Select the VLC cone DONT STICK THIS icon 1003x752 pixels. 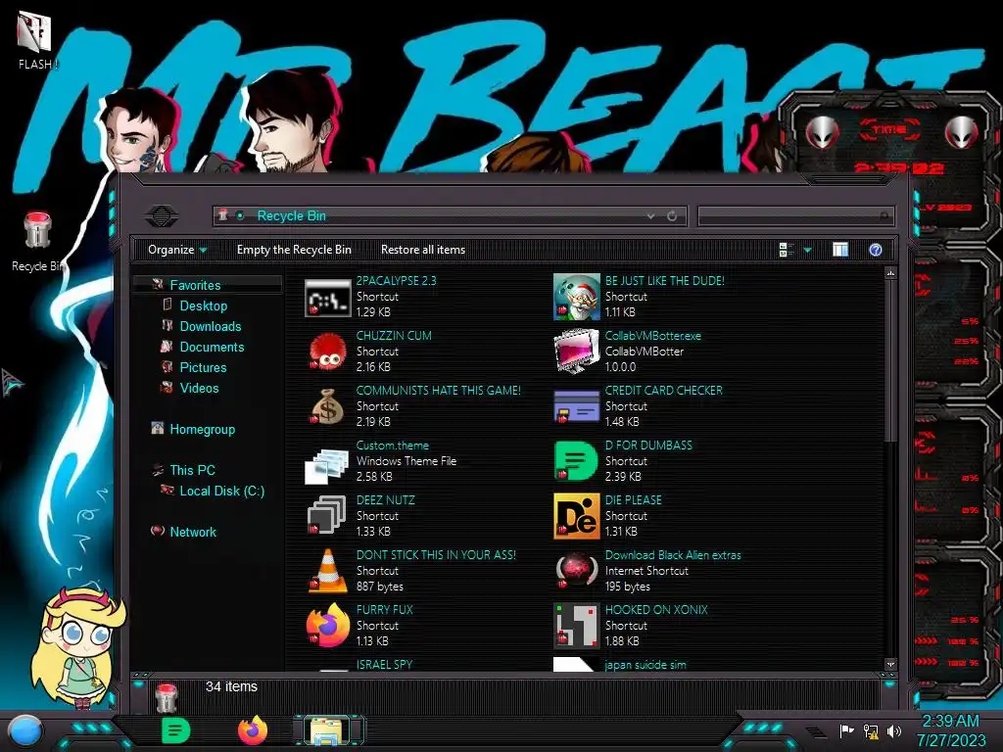(327, 571)
